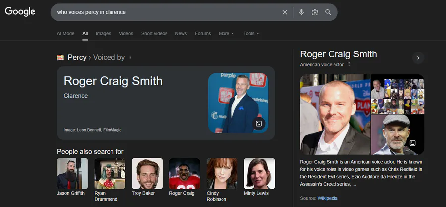
Task: Open Jason Griffith related search
Action: click(72, 177)
